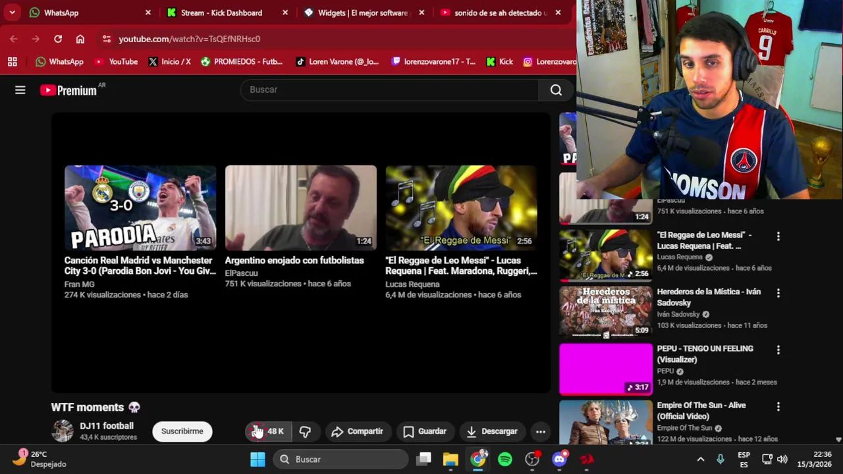Open options menu for Empire Of The Sun Alive
Viewport: 843px width, 474px height.
pyautogui.click(x=778, y=407)
